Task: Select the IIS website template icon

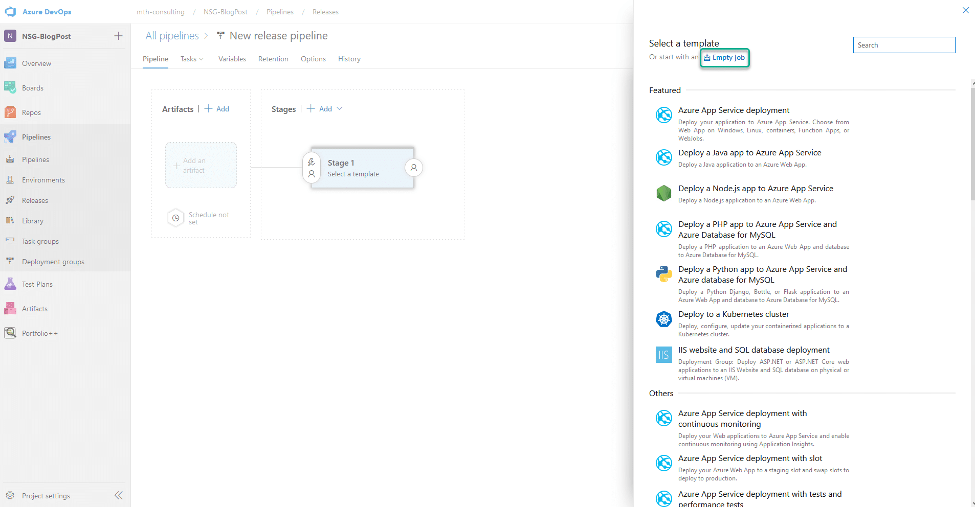Action: (664, 355)
